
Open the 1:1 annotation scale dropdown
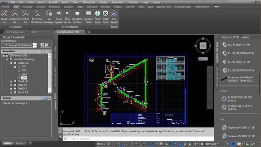(x=196, y=144)
